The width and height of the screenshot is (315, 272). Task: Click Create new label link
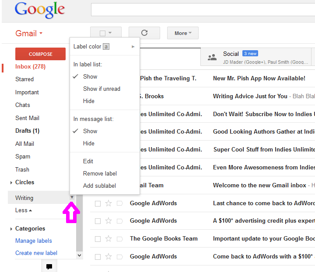(x=36, y=253)
